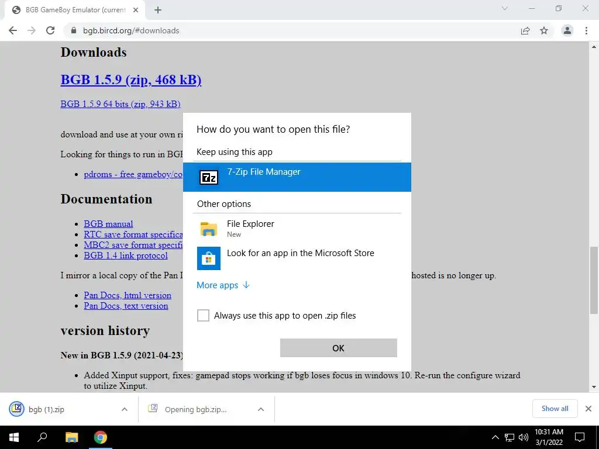The image size is (599, 449).
Task: Click the padlock site info icon
Action: (74, 30)
